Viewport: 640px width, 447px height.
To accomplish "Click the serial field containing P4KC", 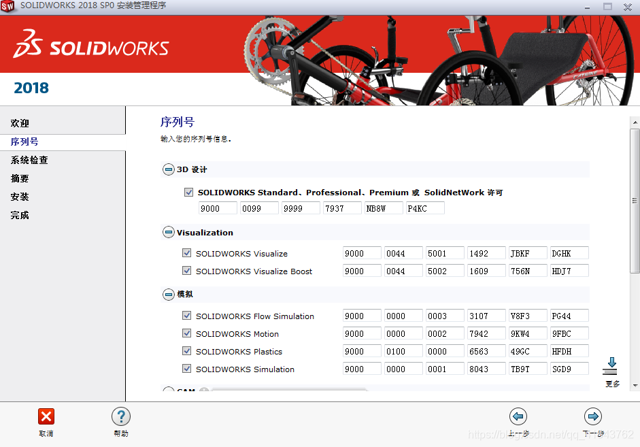I will click(425, 208).
